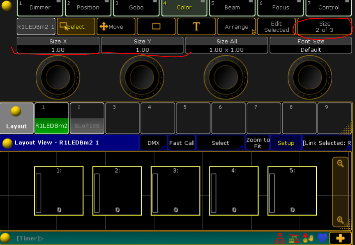This screenshot has height=245, width=355.
Task: Click the Size All 1.00 x 1.00 field
Action: click(x=227, y=45)
